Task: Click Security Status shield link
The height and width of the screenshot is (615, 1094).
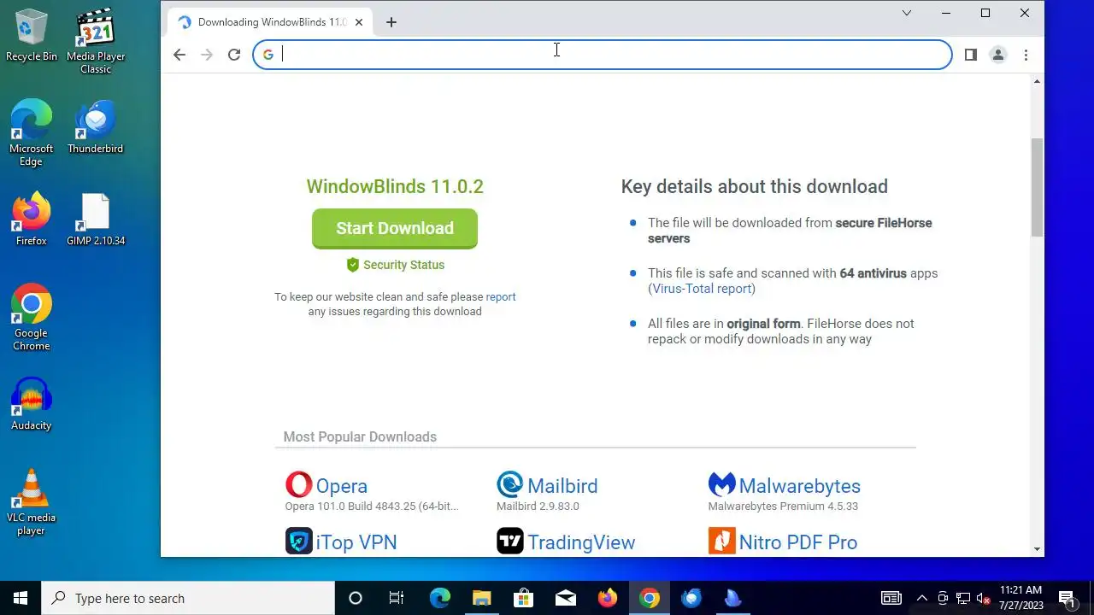Action: (395, 265)
